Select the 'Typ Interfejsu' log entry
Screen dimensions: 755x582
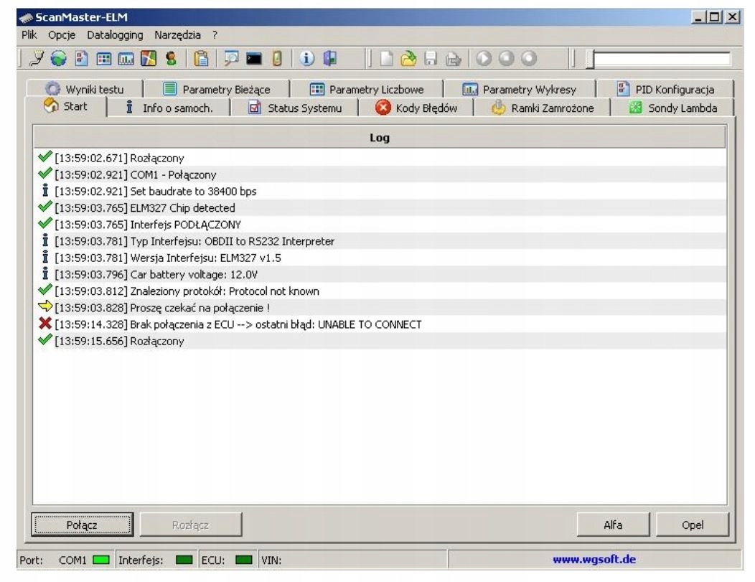coord(380,241)
